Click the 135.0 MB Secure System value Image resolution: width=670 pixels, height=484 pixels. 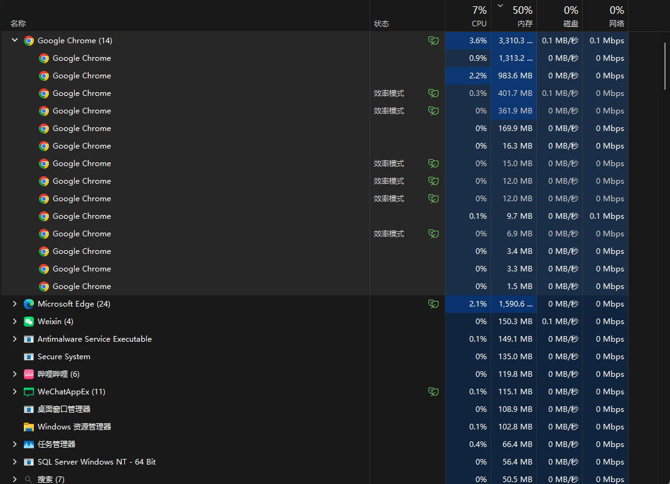(515, 356)
